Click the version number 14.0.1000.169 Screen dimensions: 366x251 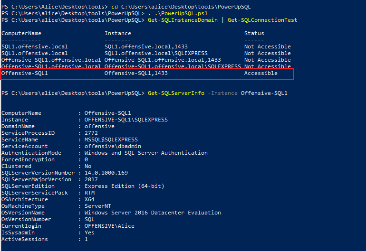[106, 173]
